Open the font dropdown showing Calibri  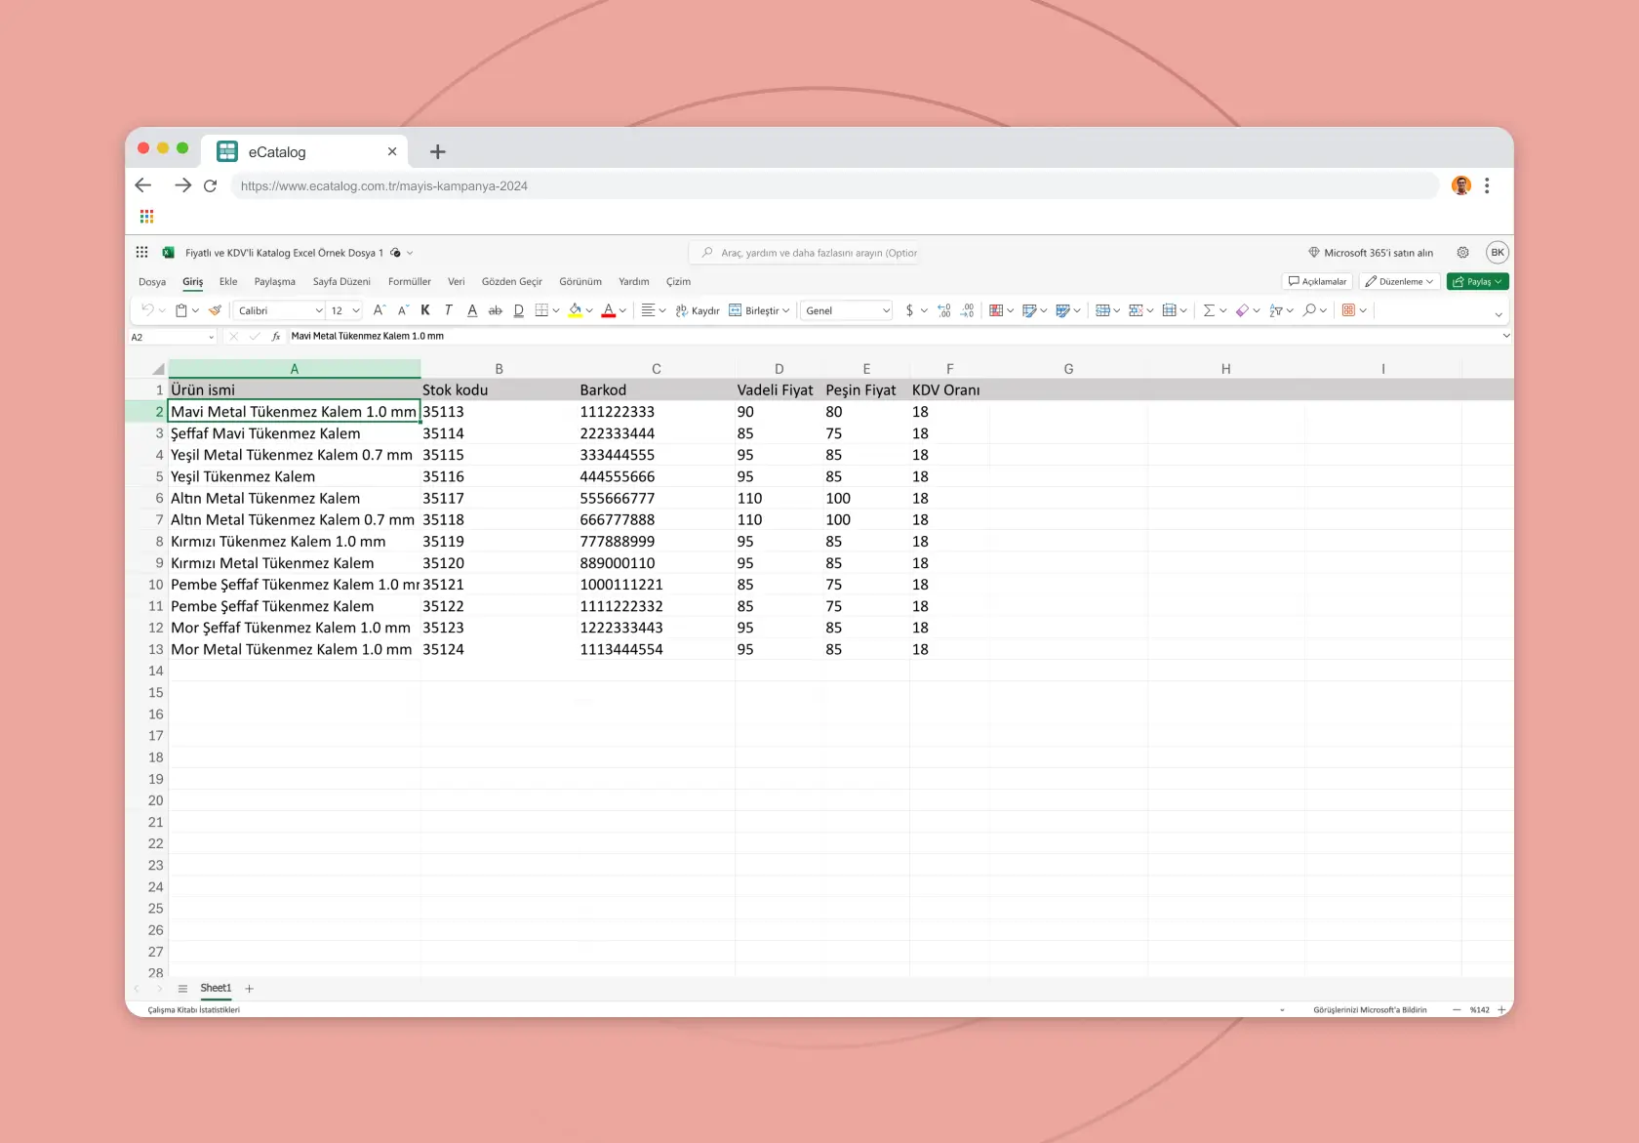tap(278, 310)
